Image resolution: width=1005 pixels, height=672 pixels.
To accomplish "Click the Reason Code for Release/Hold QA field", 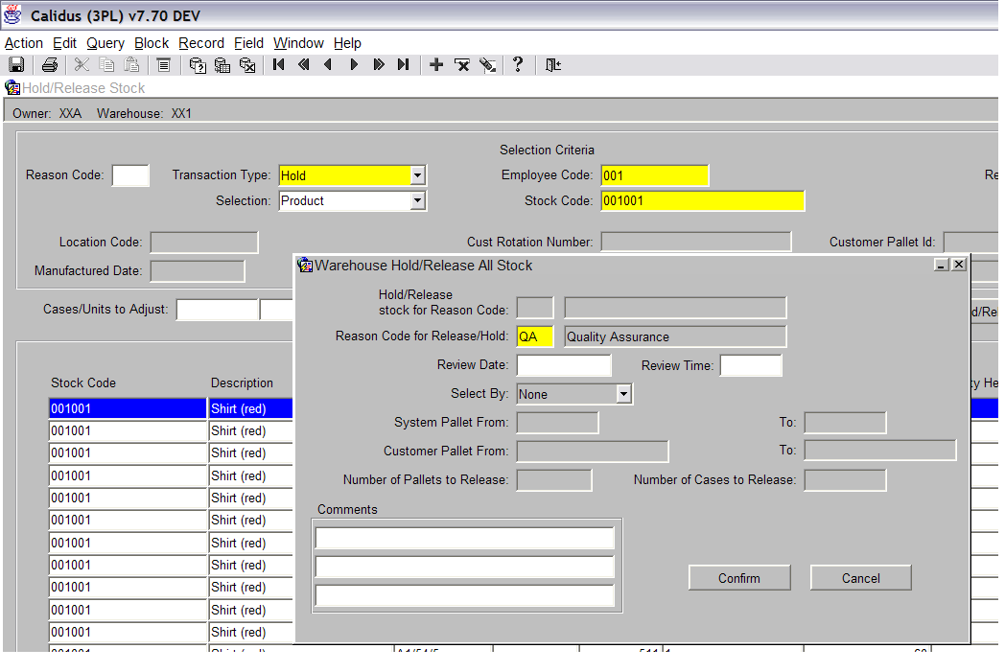I will tap(534, 336).
